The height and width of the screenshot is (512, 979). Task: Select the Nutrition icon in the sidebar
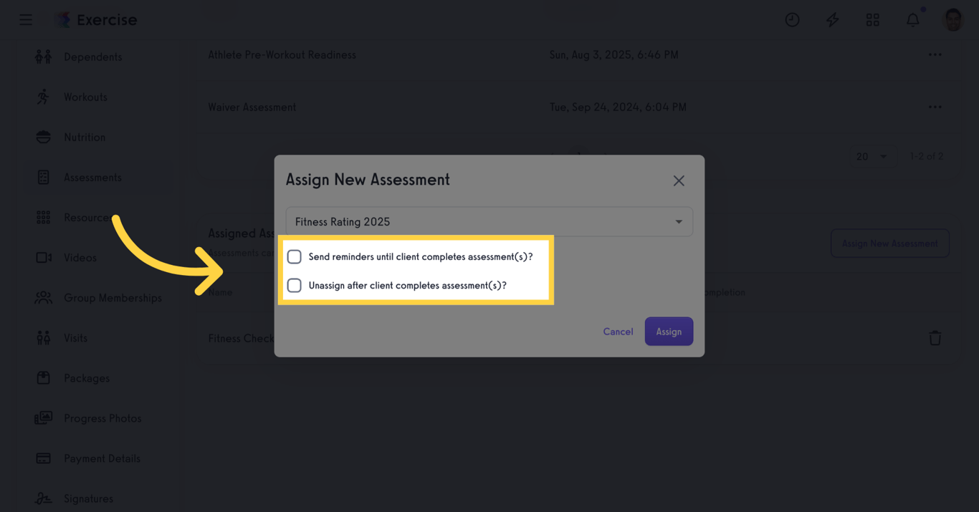tap(43, 137)
